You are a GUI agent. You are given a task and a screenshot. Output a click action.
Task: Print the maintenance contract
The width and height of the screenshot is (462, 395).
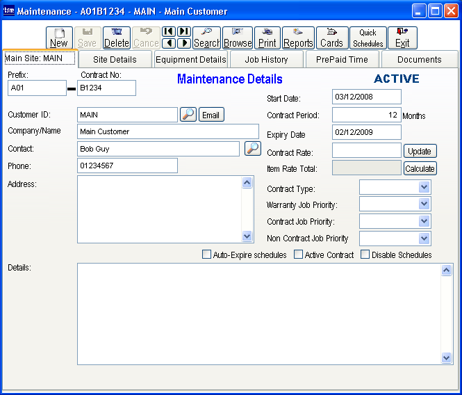click(267, 38)
